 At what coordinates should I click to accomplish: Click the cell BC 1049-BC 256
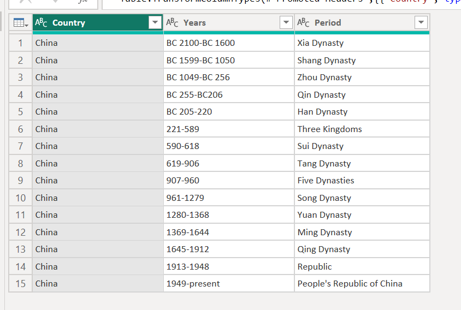229,77
